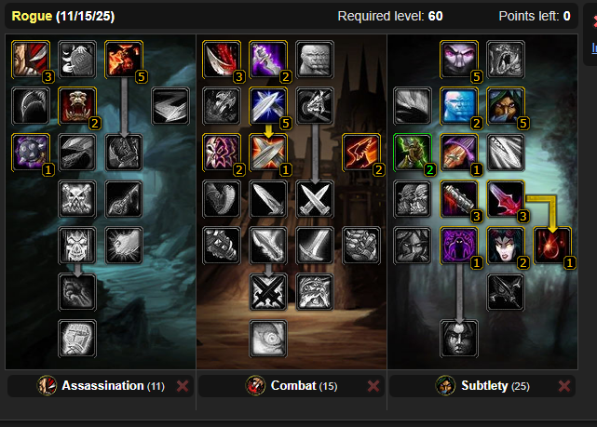This screenshot has width=597, height=427.
Task: Click the Assassination (11) tree label
Action: click(x=113, y=386)
